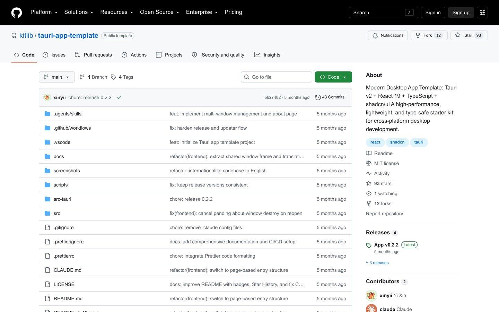499x312 pixels.
Task: View 43 Commits history
Action: pos(330,97)
